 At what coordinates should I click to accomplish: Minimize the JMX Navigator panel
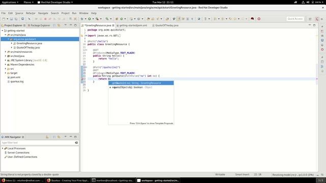pyautogui.click(x=71, y=137)
